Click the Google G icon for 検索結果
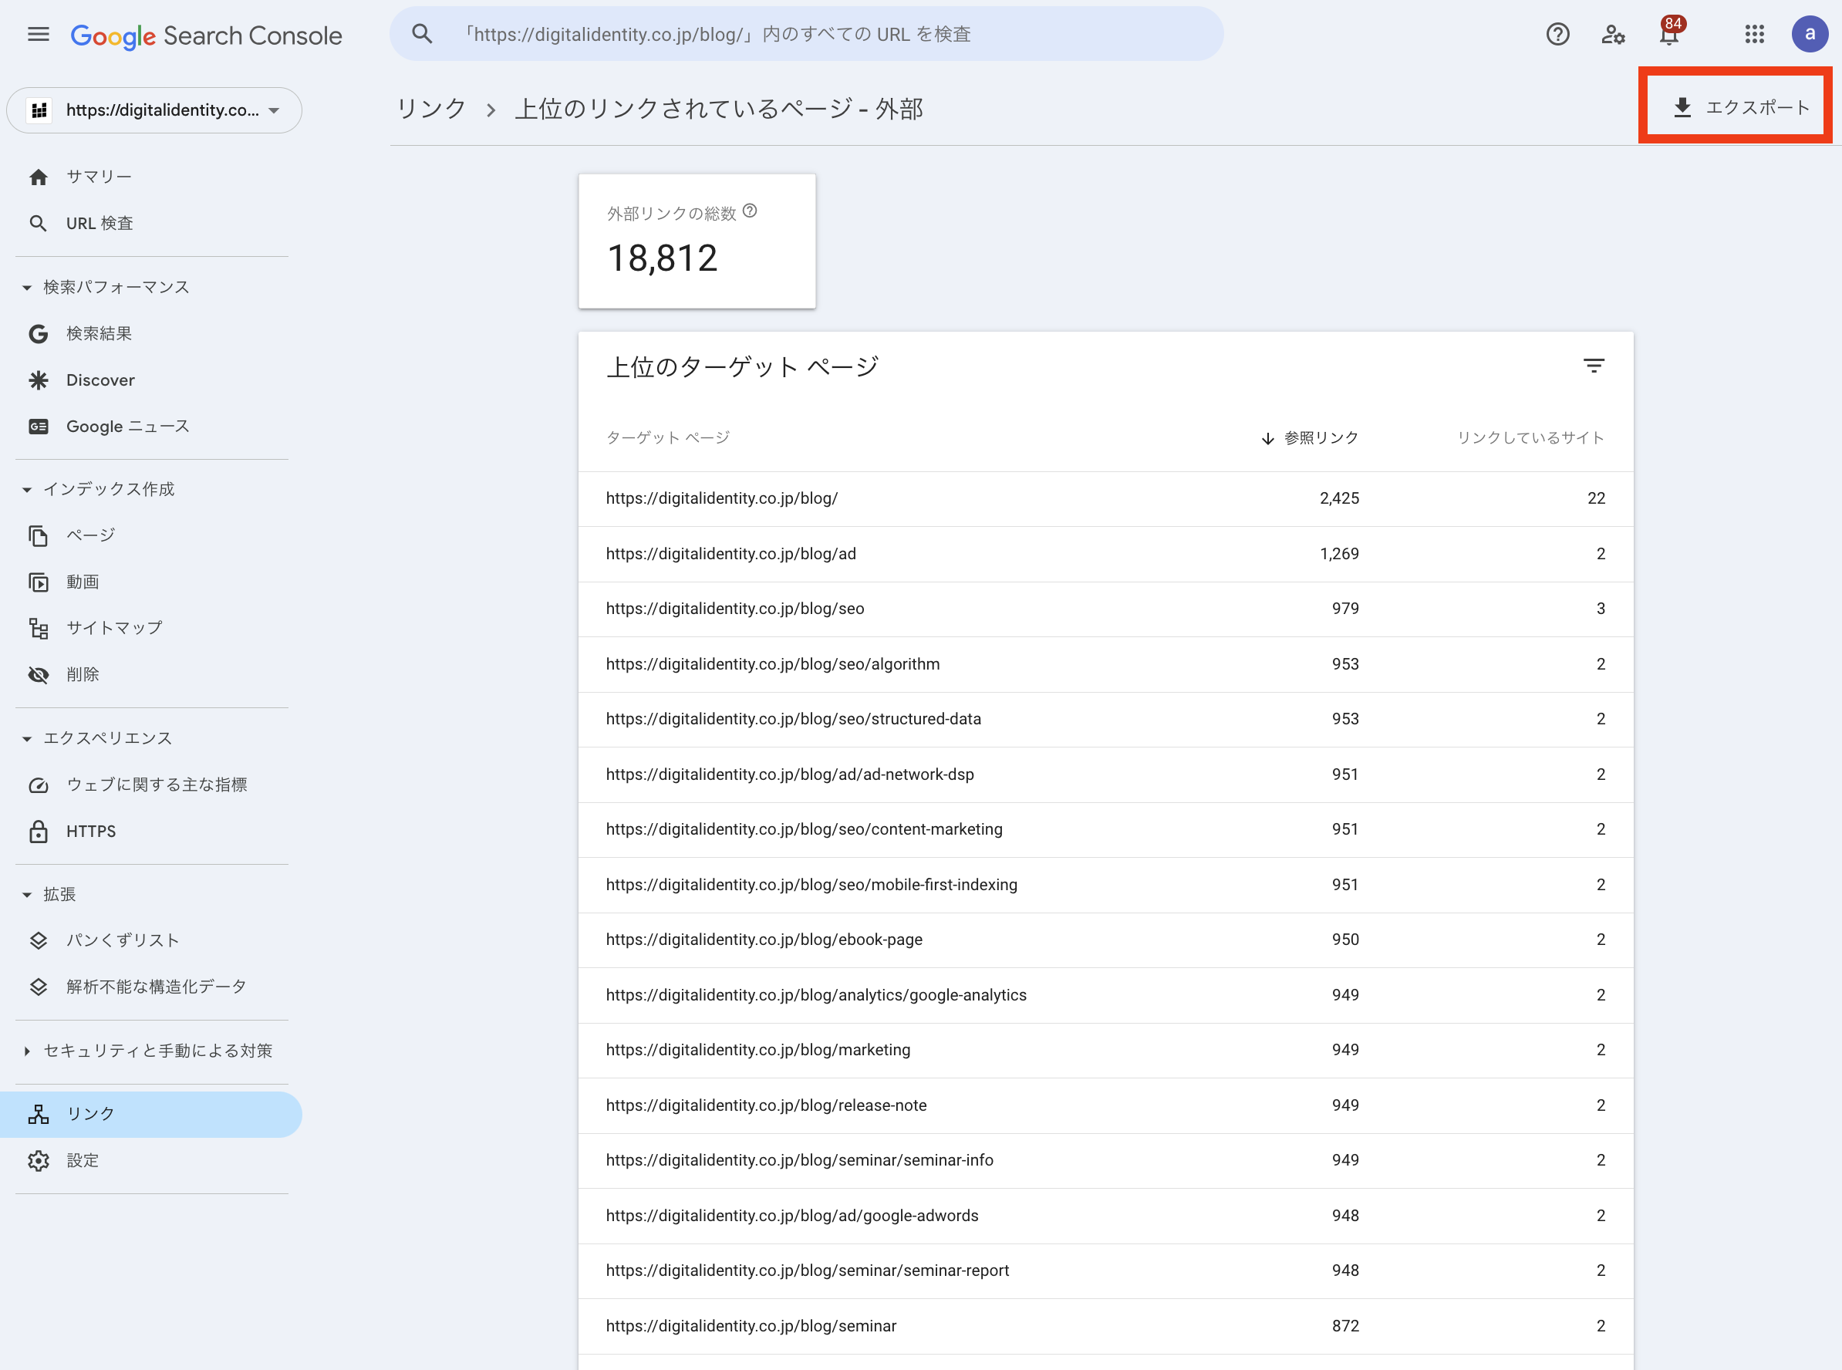This screenshot has height=1370, width=1842. coord(38,333)
